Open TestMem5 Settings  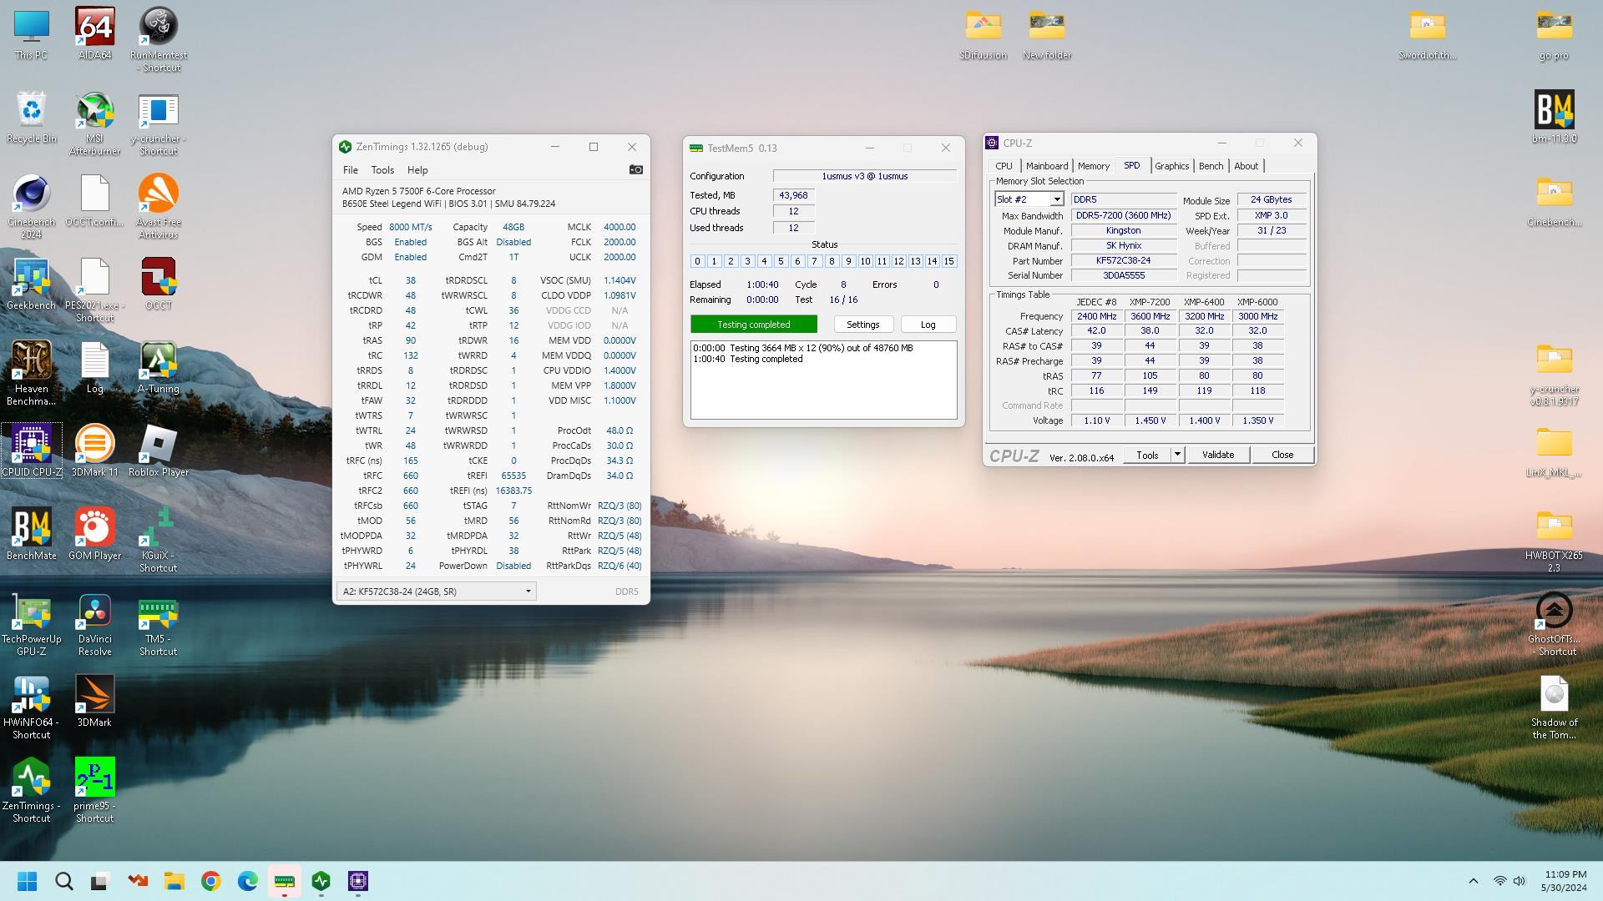pos(862,325)
